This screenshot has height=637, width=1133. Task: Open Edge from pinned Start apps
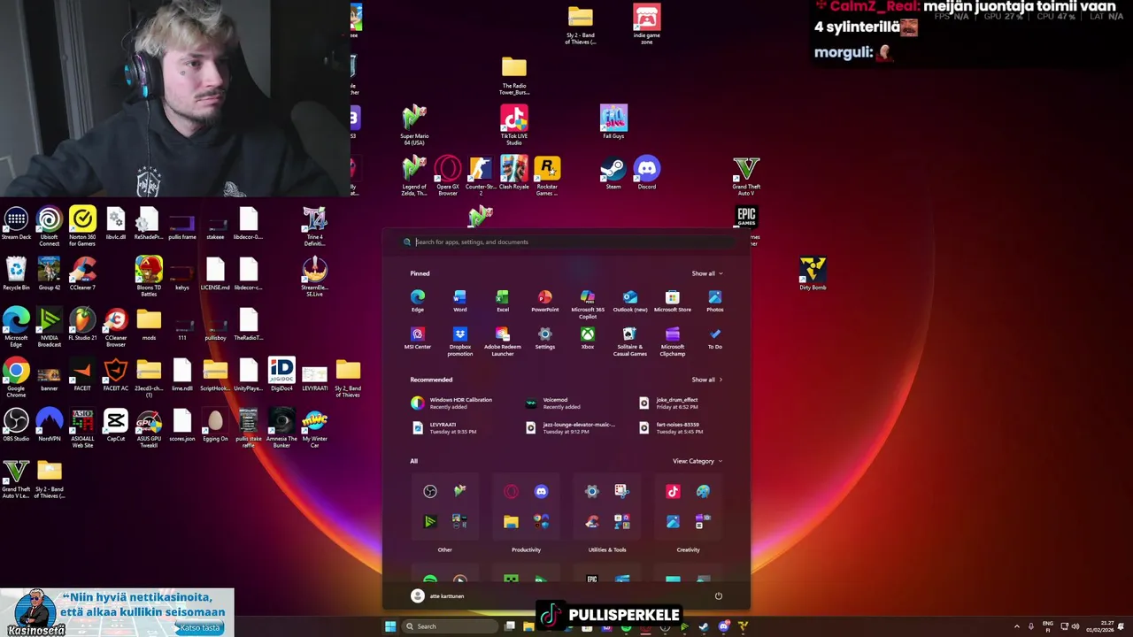418,301
